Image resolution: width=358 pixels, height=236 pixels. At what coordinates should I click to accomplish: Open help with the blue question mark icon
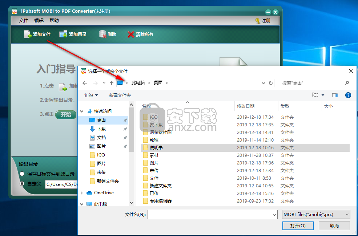click(x=348, y=95)
